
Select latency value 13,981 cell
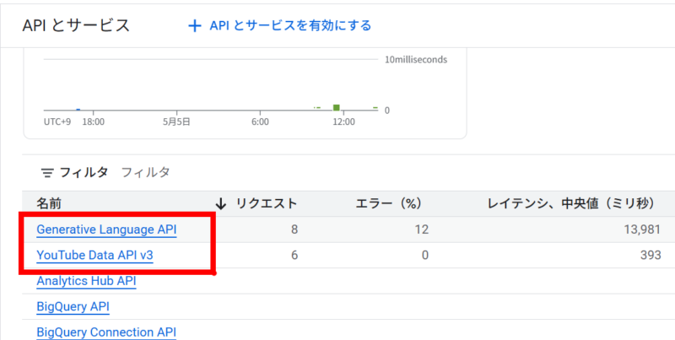642,229
